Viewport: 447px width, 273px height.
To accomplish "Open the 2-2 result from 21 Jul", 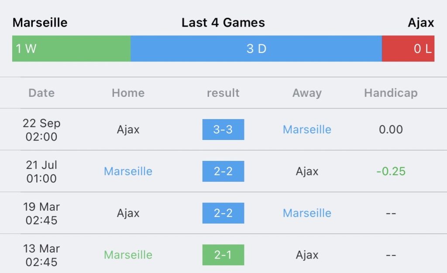I will point(223,171).
